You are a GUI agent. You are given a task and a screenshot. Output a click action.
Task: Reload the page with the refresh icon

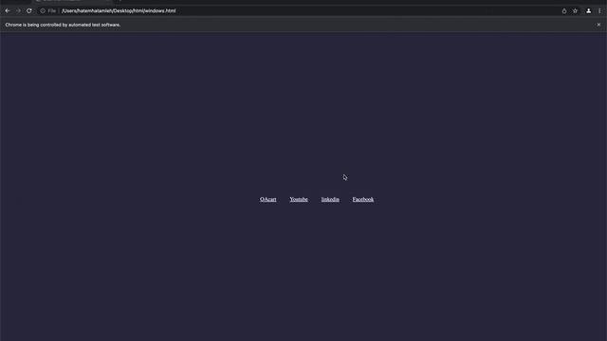[29, 10]
